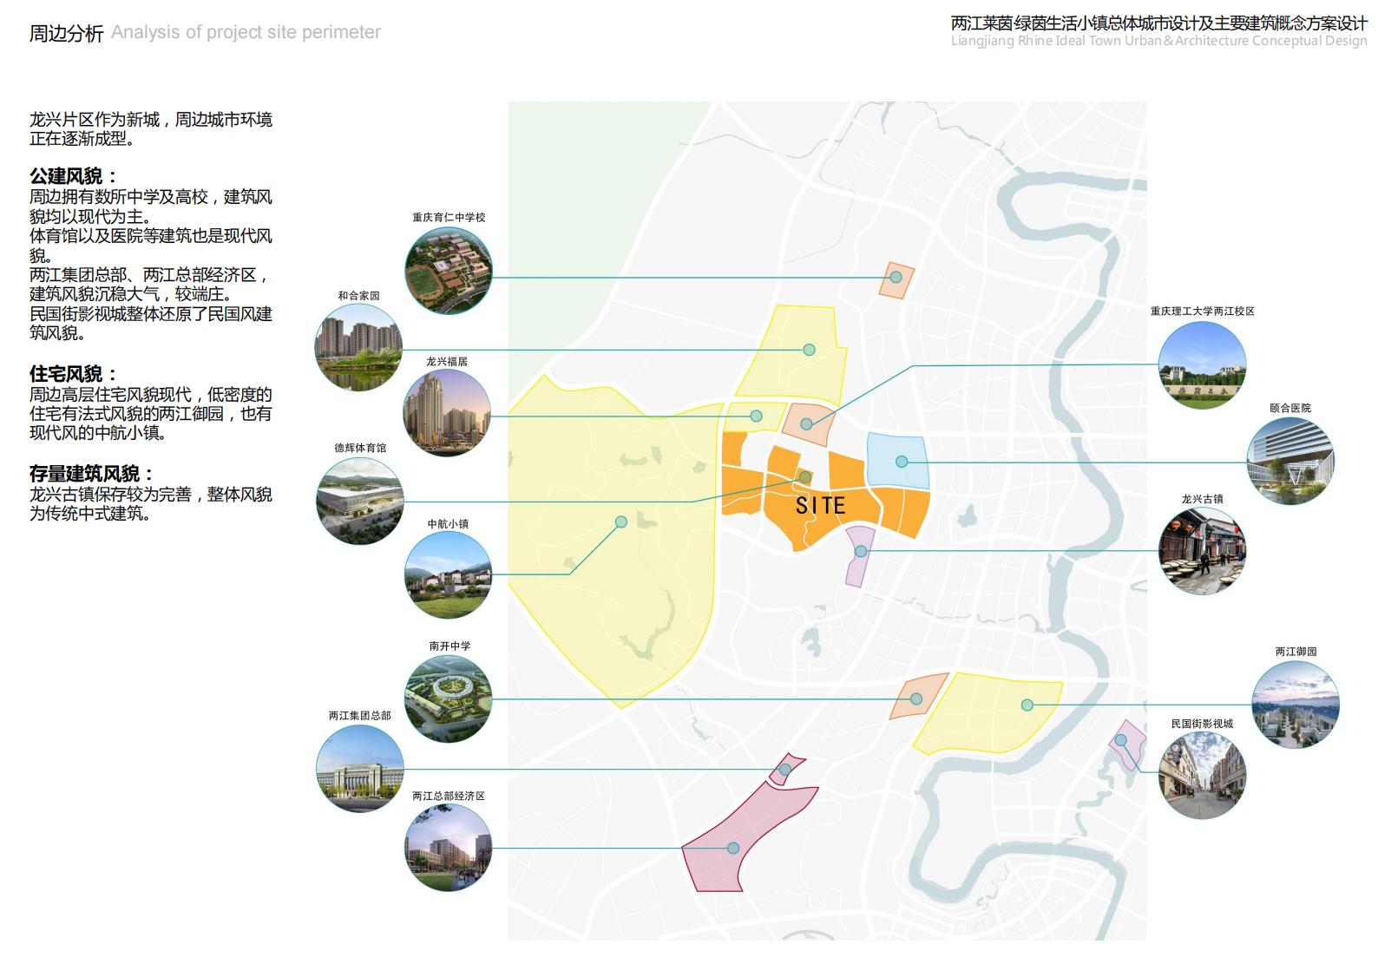1378x964 pixels.
Task: Select the marker in the large yellow 中航小镇 area
Action: 621,522
